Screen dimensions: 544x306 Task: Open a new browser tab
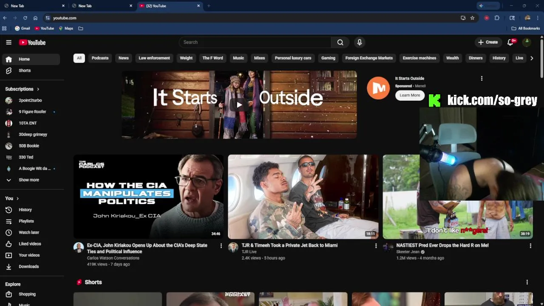[x=209, y=6]
